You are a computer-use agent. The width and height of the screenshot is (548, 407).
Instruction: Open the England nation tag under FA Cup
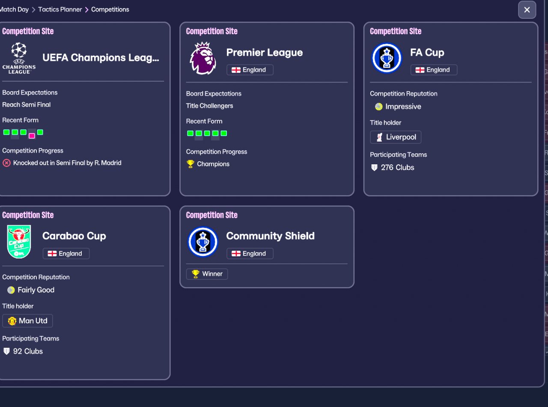click(x=434, y=70)
